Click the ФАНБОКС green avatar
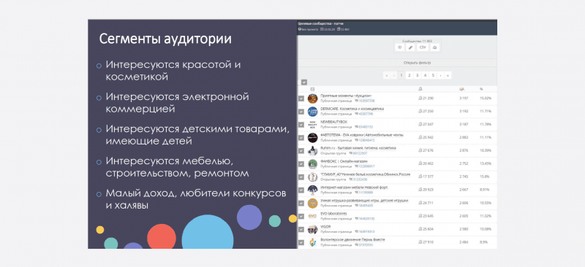Image resolution: width=585 pixels, height=267 pixels. click(x=313, y=164)
